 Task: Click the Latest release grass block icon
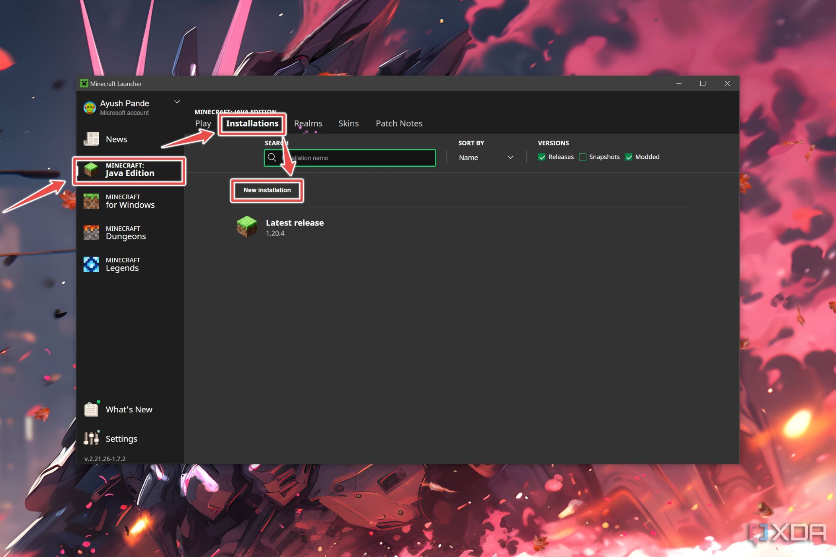pos(247,226)
